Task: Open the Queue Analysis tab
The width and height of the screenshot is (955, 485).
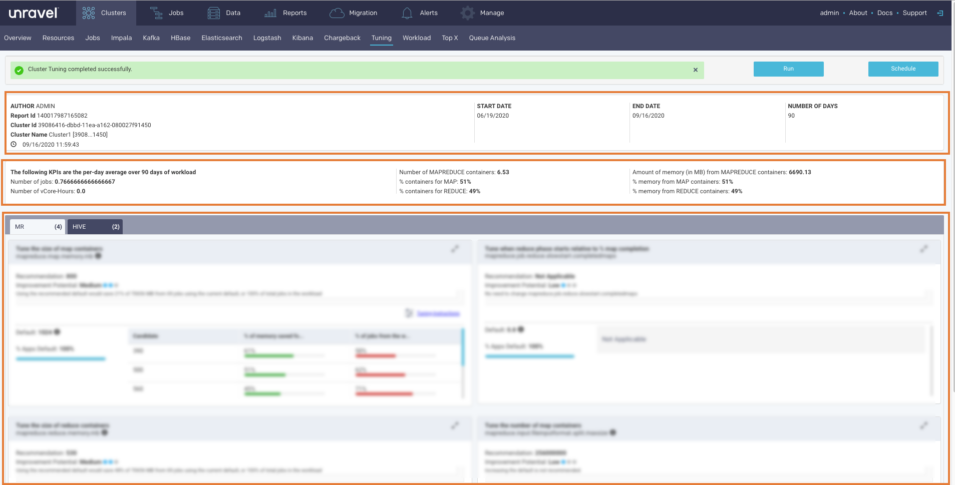Action: [x=492, y=38]
